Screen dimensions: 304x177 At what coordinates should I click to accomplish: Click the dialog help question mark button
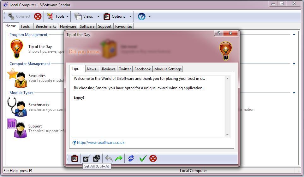coord(219,33)
